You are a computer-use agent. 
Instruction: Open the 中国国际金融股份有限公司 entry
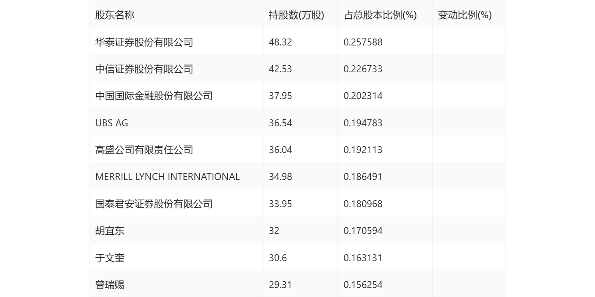coord(154,96)
